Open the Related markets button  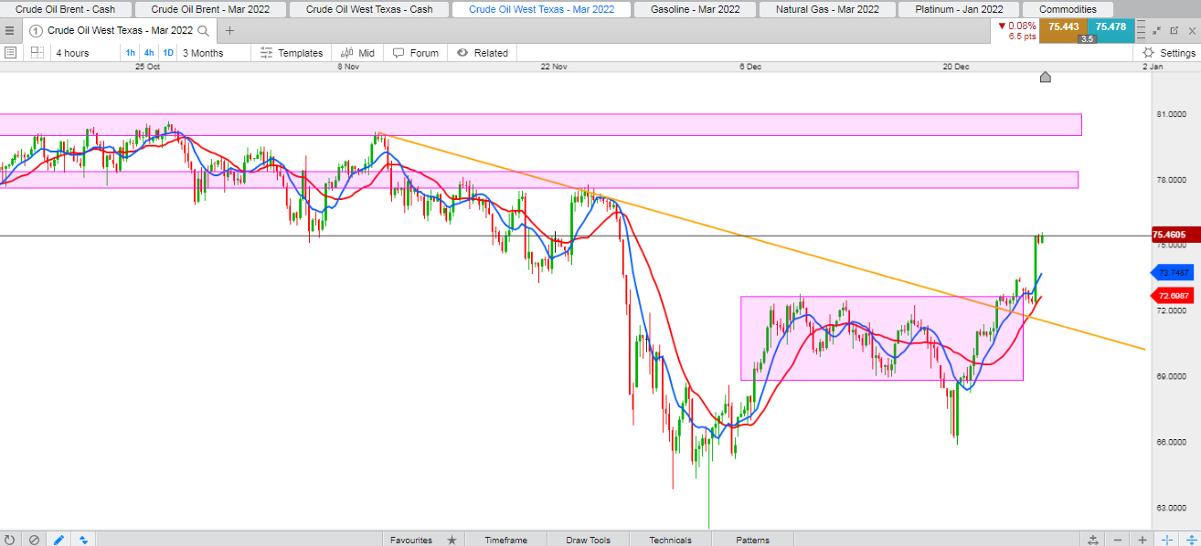(482, 53)
